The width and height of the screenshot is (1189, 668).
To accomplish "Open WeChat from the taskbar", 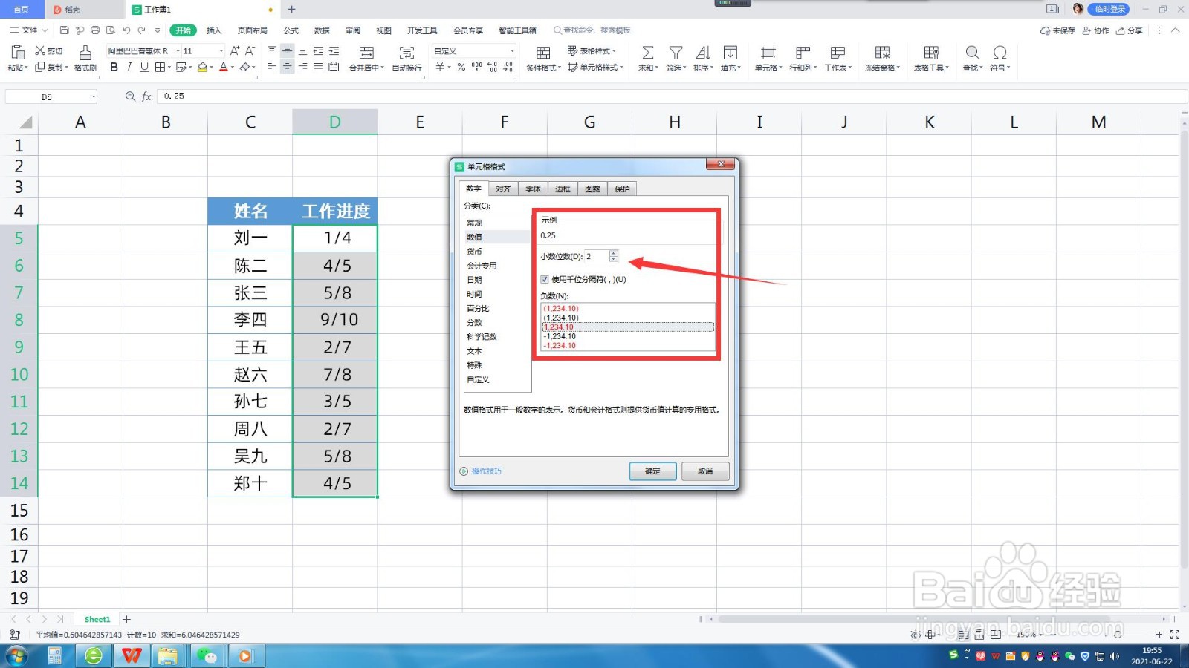I will (x=207, y=656).
